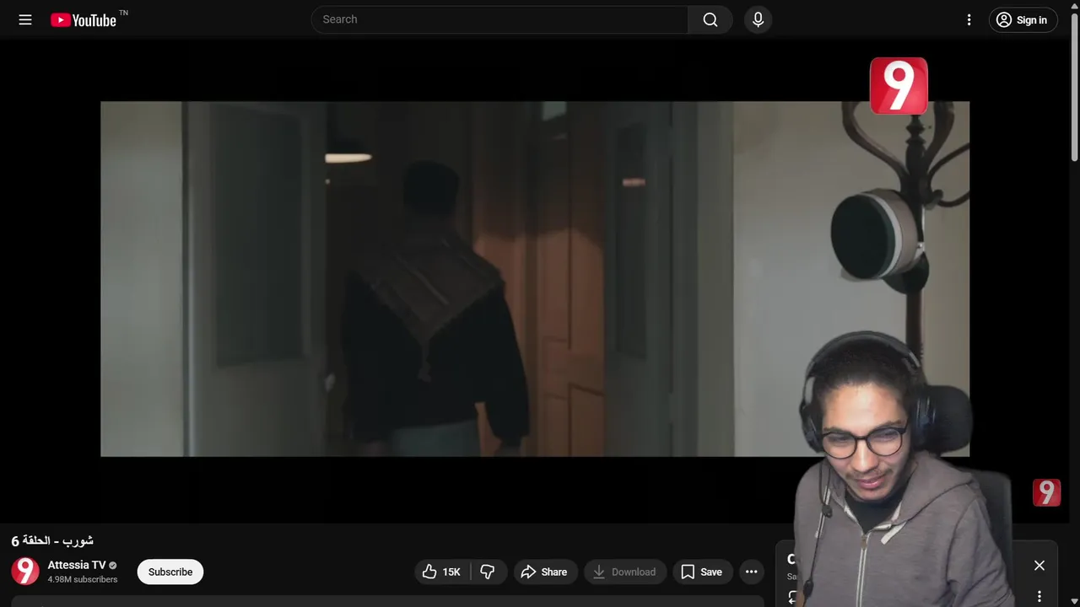This screenshot has height=607, width=1080.
Task: Focus the Search input field
Action: point(499,19)
